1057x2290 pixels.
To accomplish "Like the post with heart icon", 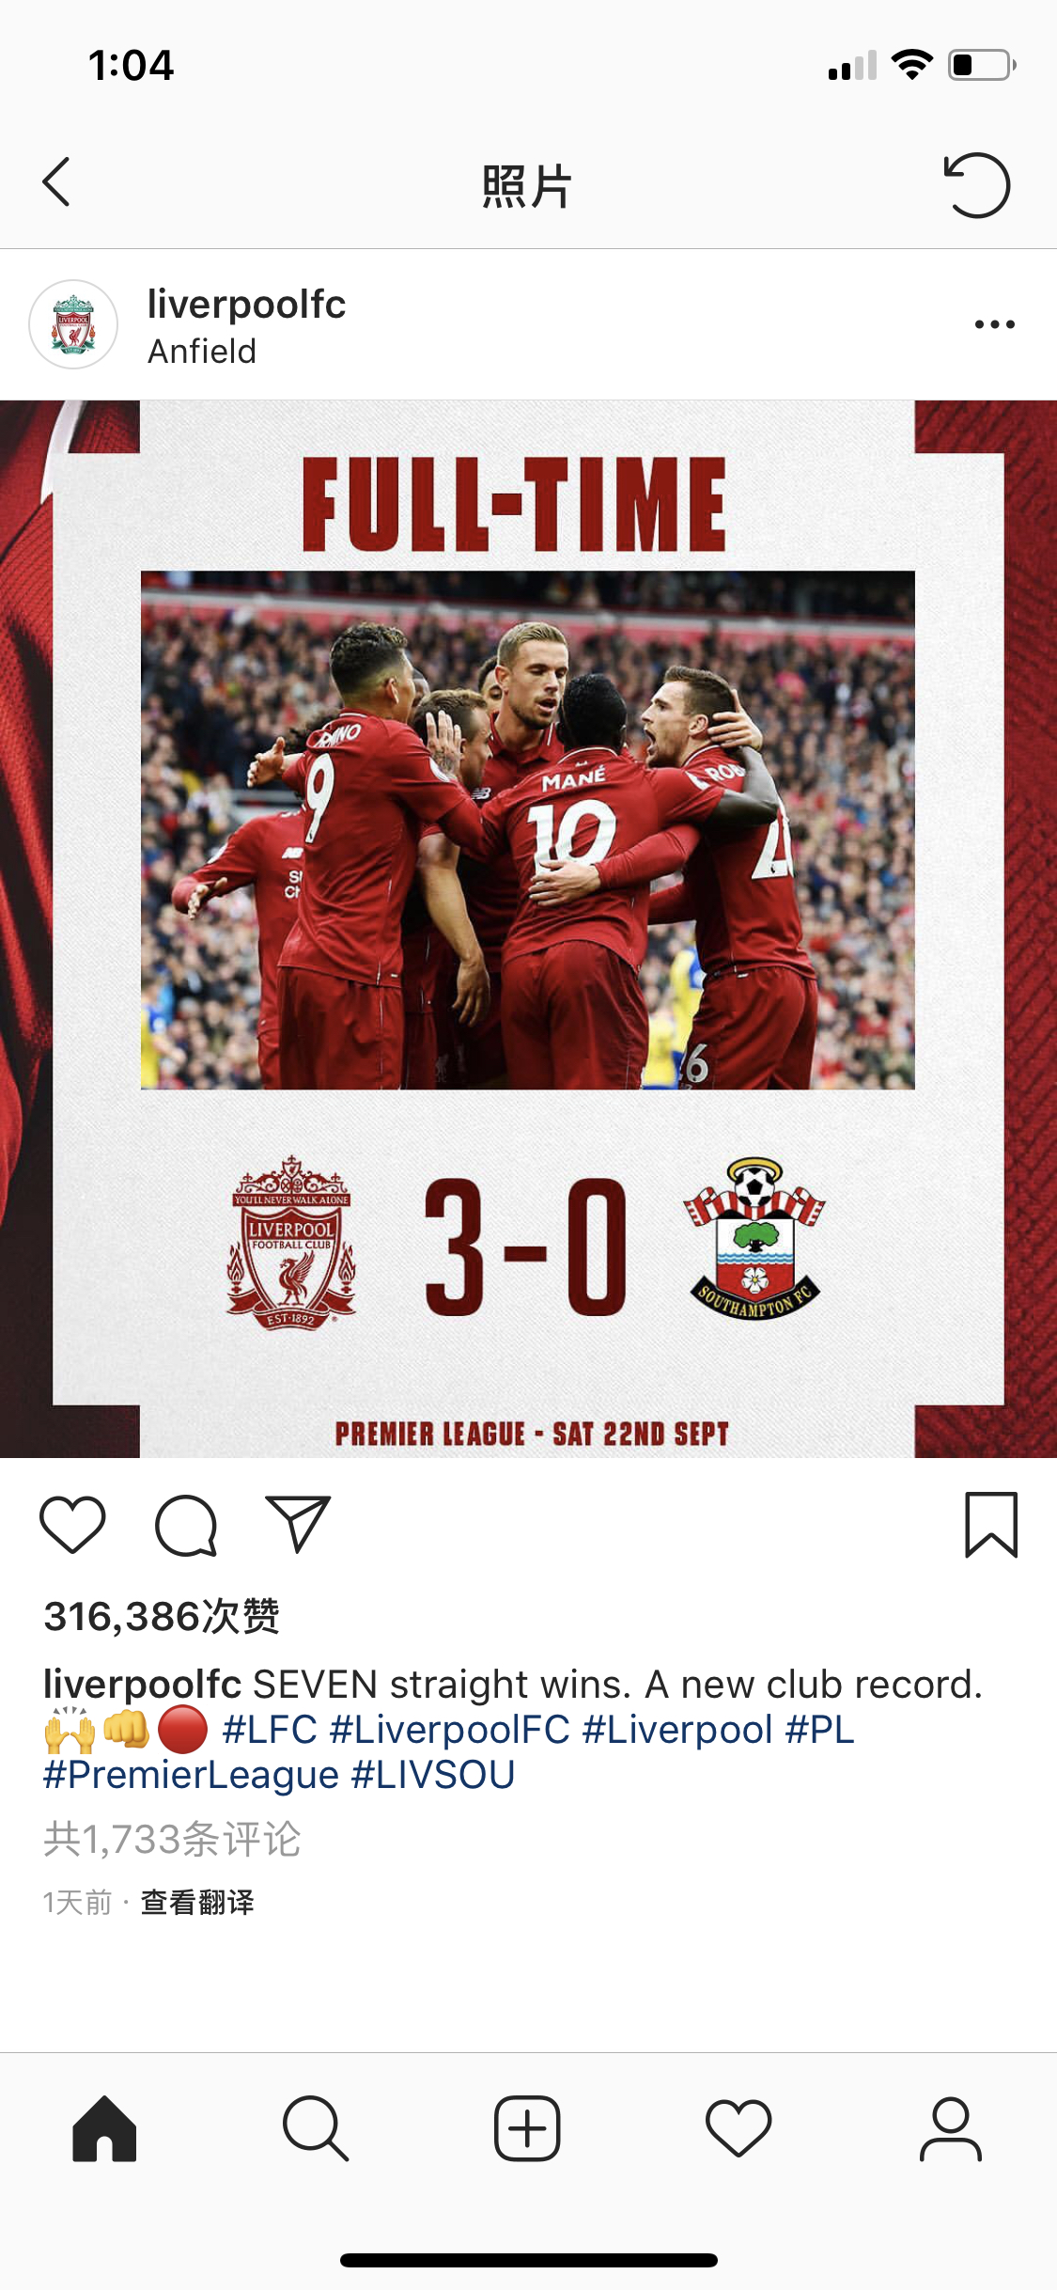I will click(72, 1524).
